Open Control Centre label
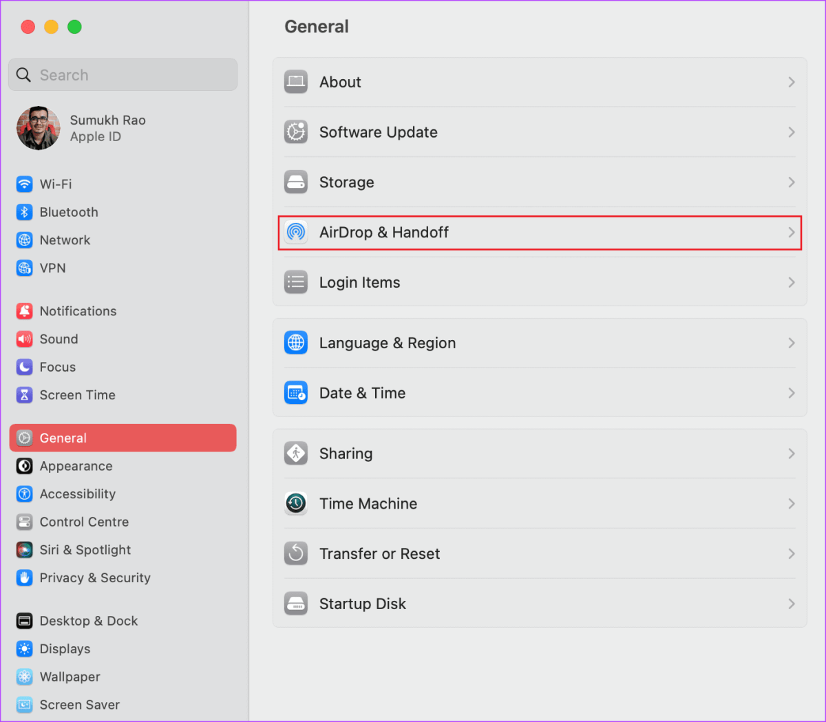The height and width of the screenshot is (722, 826). click(x=84, y=522)
